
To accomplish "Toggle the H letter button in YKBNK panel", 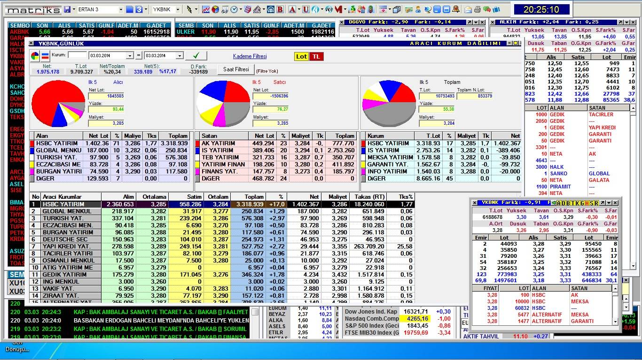I will coord(588,203).
